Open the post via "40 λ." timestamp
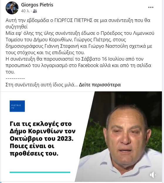 pyautogui.click(x=25, y=11)
